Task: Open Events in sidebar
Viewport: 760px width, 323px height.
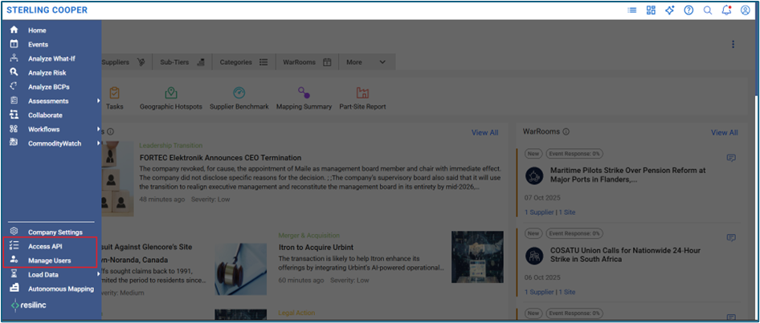Action: [38, 44]
